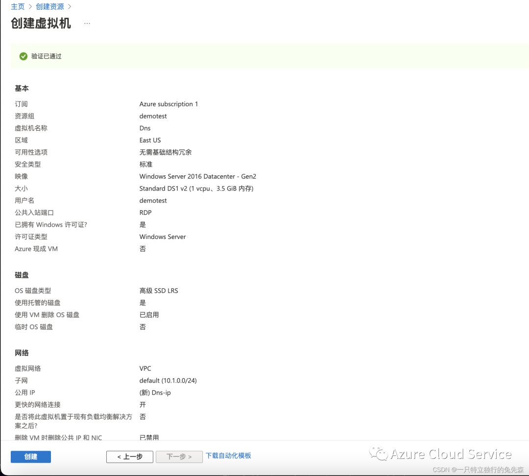Click the 创建虚拟机 page title
The width and height of the screenshot is (529, 476).
[41, 24]
